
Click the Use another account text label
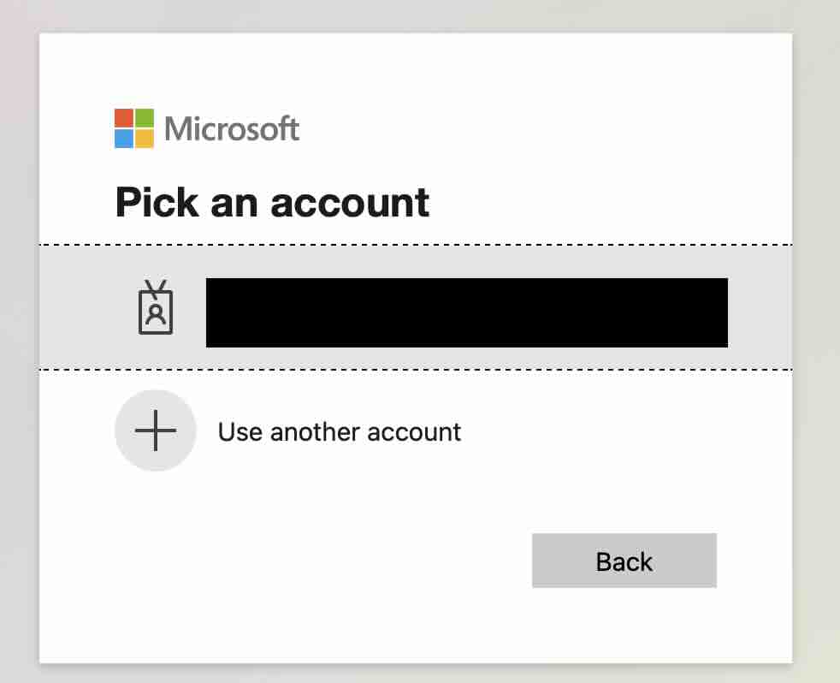[x=339, y=431]
